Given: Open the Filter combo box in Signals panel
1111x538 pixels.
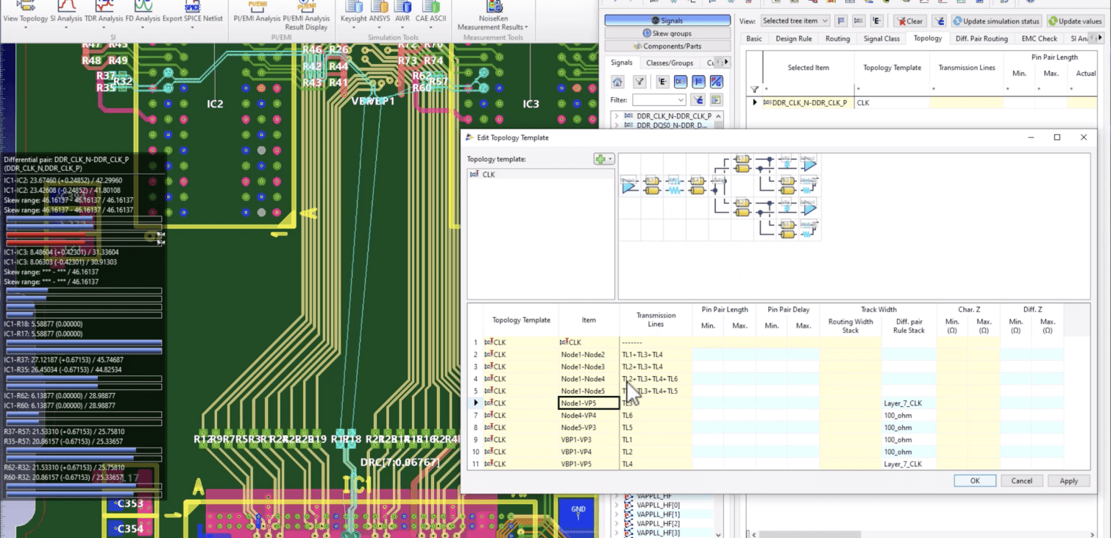Looking at the screenshot, I should (659, 99).
